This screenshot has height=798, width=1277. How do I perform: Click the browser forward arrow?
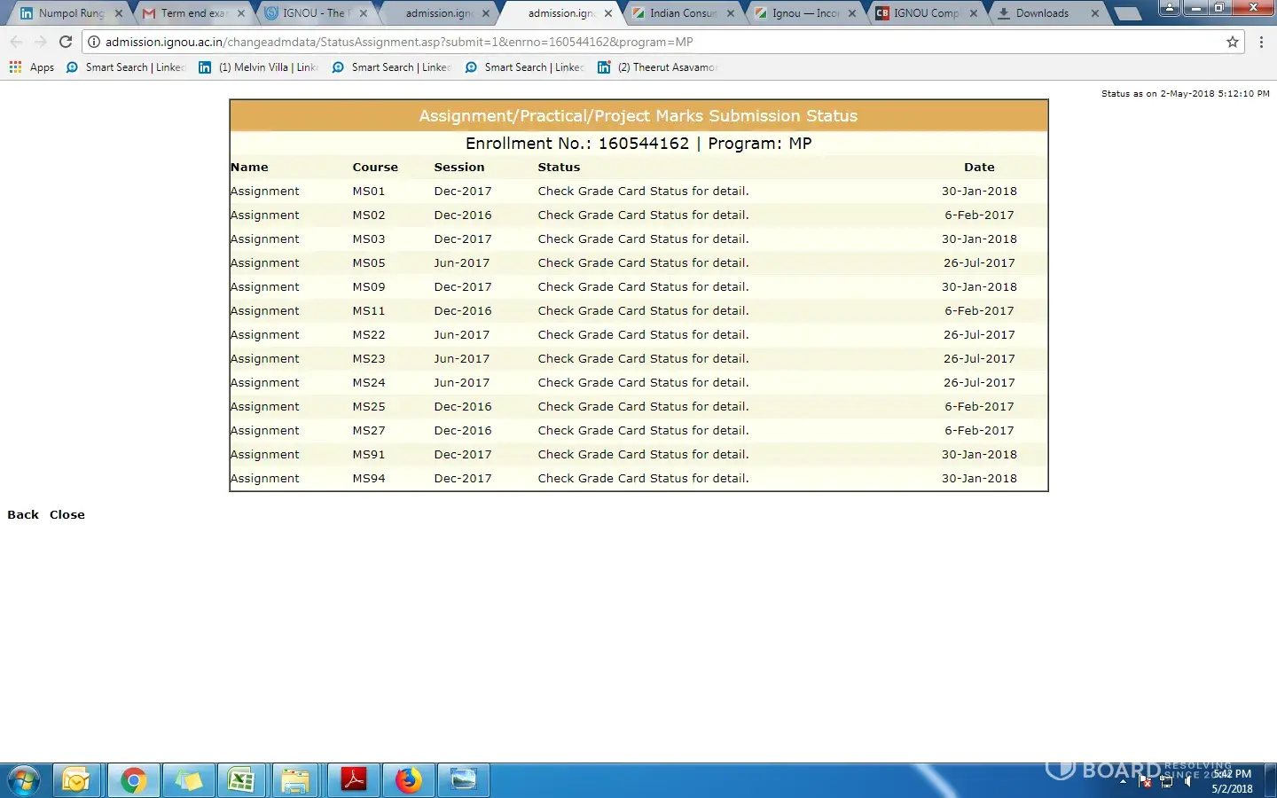(x=40, y=42)
